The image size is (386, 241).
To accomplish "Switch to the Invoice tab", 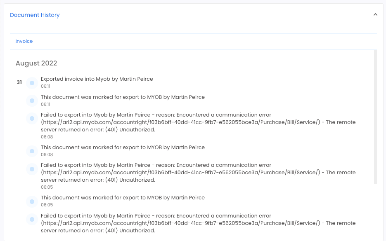I will click(24, 41).
